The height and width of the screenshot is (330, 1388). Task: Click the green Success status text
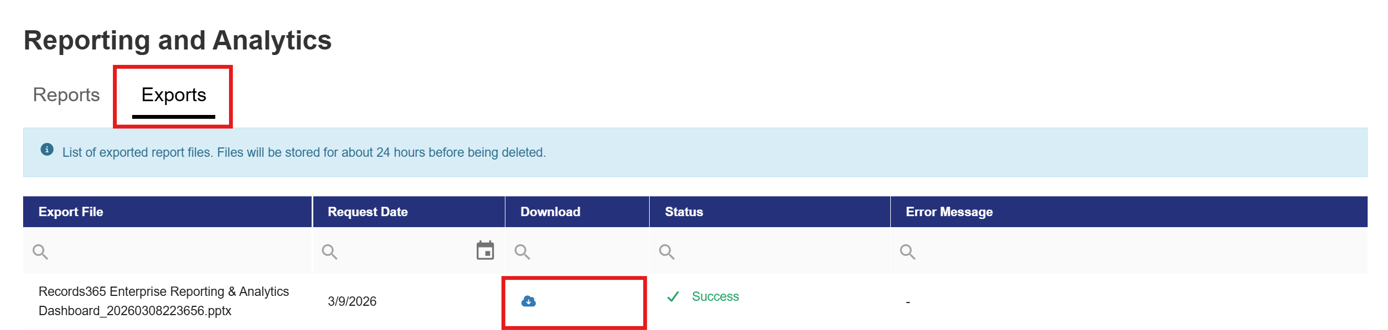(x=715, y=296)
